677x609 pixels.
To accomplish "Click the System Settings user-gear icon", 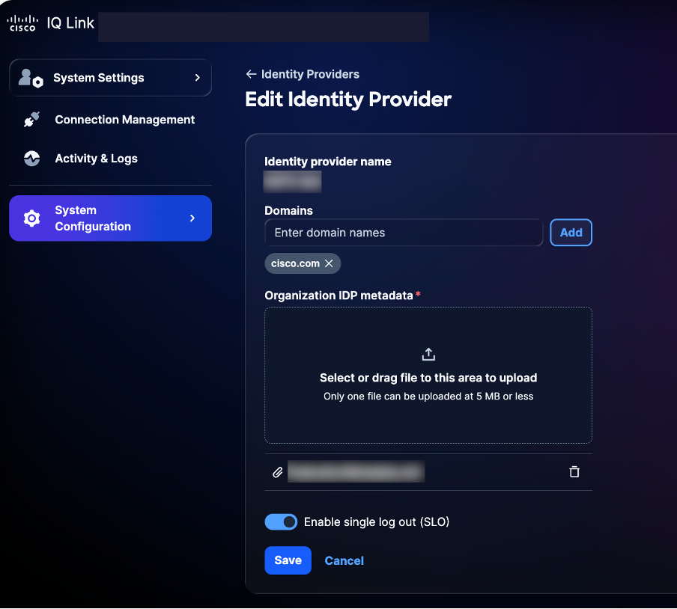I will click(31, 78).
